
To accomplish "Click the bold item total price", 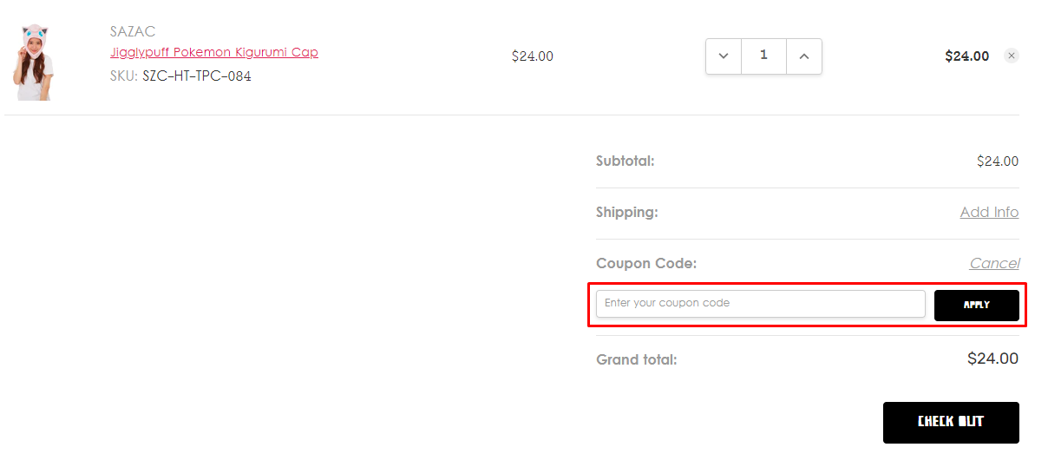I will [x=966, y=56].
